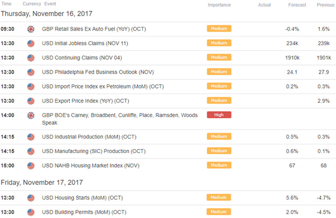Screen dimensions: 336x218
Task: Click Medium badge for Export Price Index
Action: click(x=219, y=100)
